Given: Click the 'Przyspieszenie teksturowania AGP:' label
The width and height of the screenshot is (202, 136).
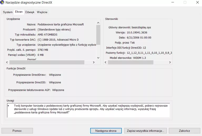Looking at the screenshot, I should 29,90.
